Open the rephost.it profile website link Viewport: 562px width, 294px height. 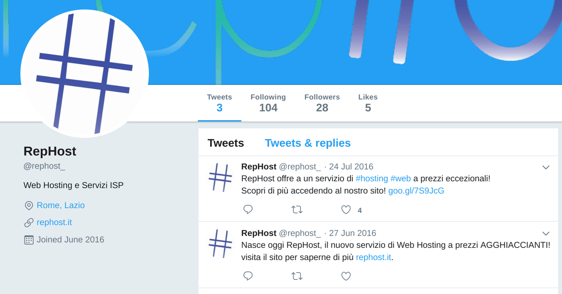pos(54,222)
